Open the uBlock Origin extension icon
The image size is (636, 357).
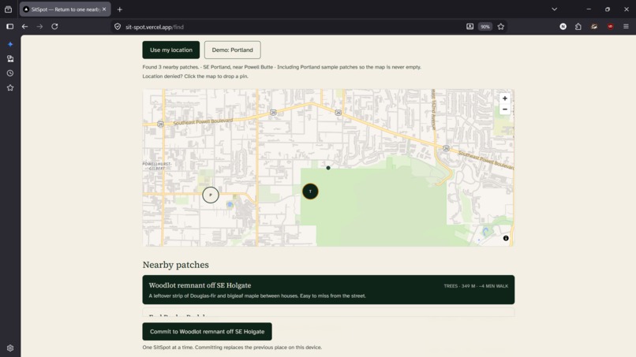point(611,27)
